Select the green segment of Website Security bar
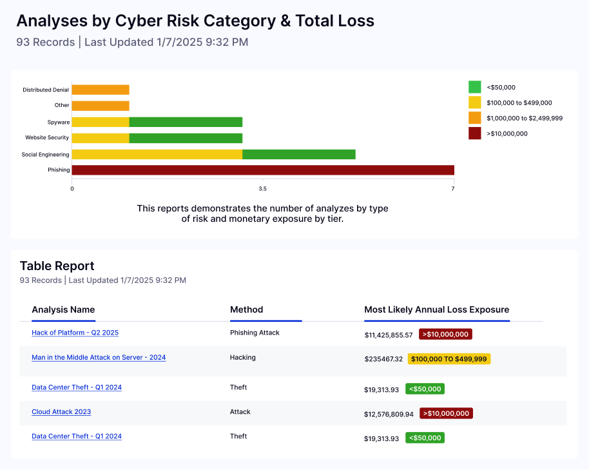This screenshot has width=589, height=470. click(186, 138)
